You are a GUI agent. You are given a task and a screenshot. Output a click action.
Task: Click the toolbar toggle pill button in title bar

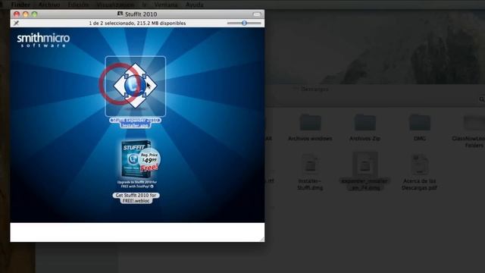pos(257,14)
